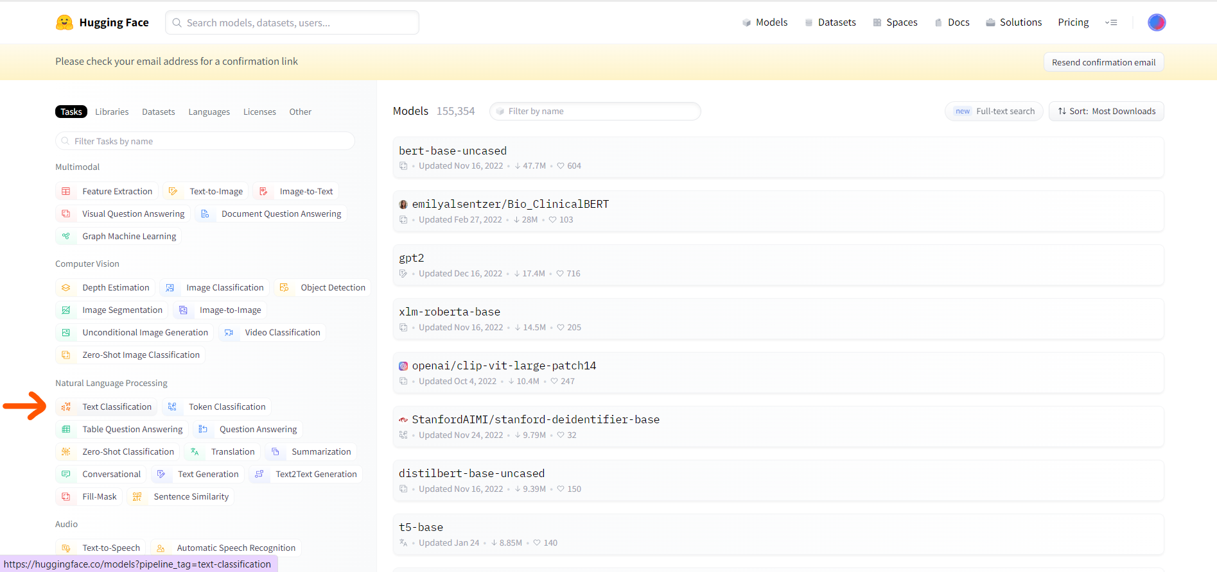Click the Zero-Shot Classification icon
Viewport: 1217px width, 572px height.
coord(66,451)
